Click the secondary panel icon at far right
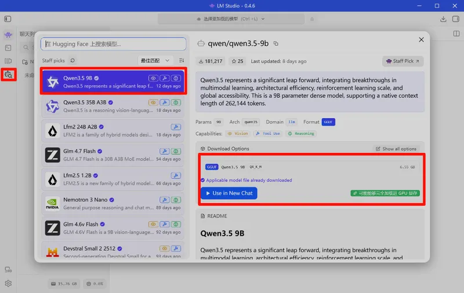The image size is (464, 293). pyautogui.click(x=456, y=34)
